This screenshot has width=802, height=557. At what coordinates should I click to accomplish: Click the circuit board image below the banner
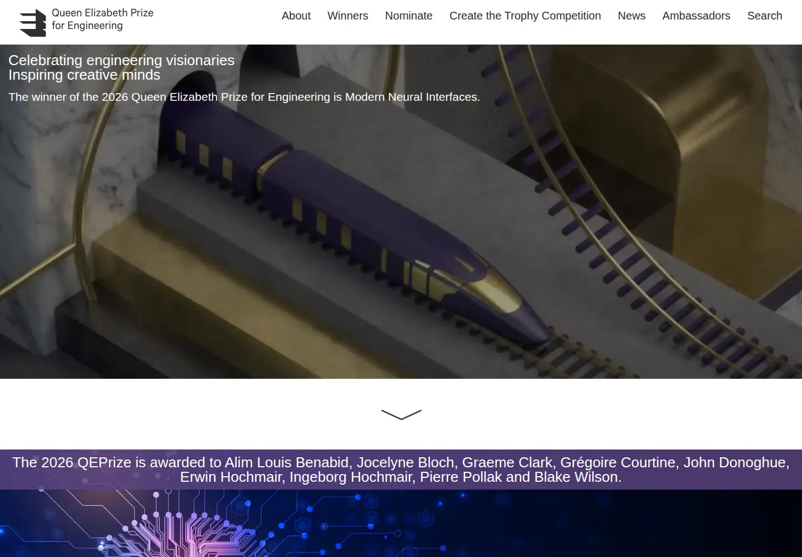pyautogui.click(x=401, y=524)
